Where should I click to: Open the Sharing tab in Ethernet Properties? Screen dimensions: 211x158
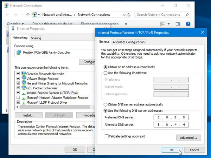(36, 38)
